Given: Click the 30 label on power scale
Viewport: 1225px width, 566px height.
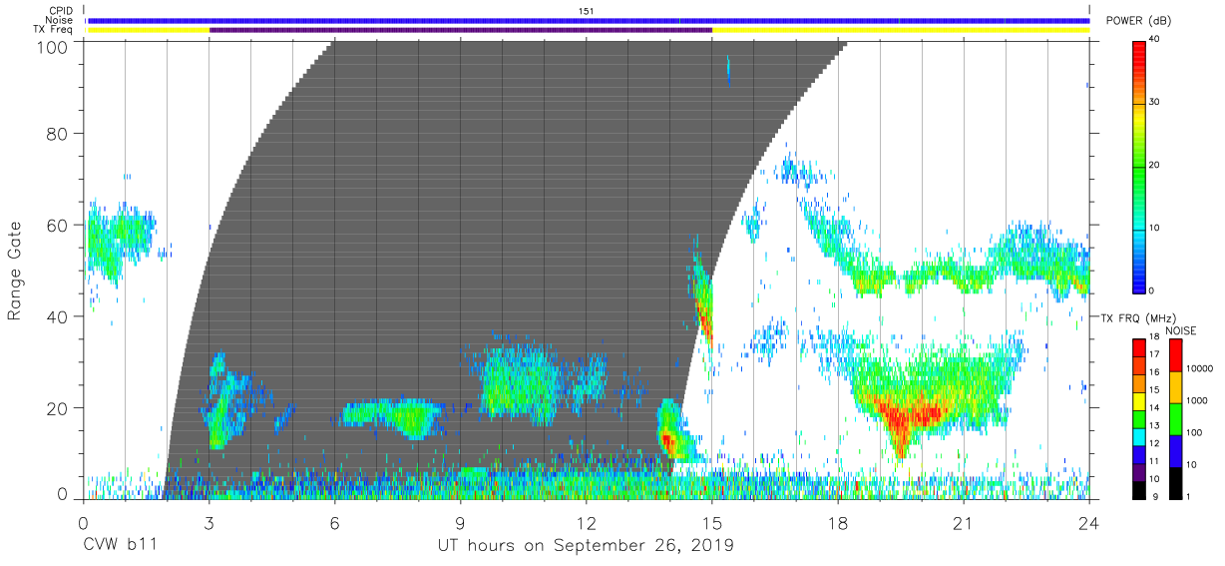Looking at the screenshot, I should tap(1155, 103).
